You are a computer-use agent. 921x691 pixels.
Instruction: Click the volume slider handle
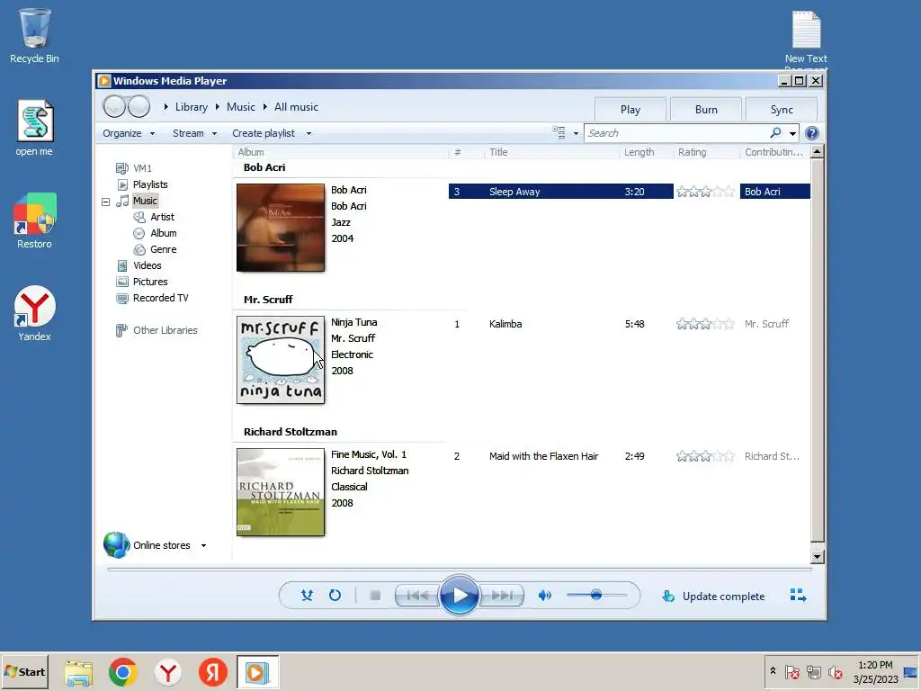pos(596,595)
